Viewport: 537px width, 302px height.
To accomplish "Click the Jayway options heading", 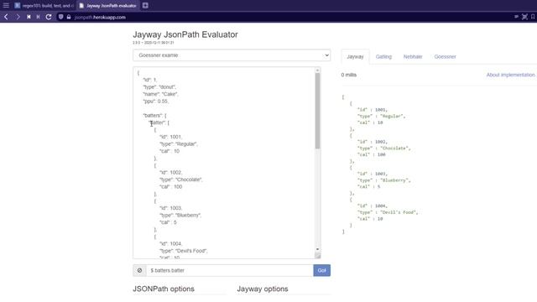I will pyautogui.click(x=263, y=289).
